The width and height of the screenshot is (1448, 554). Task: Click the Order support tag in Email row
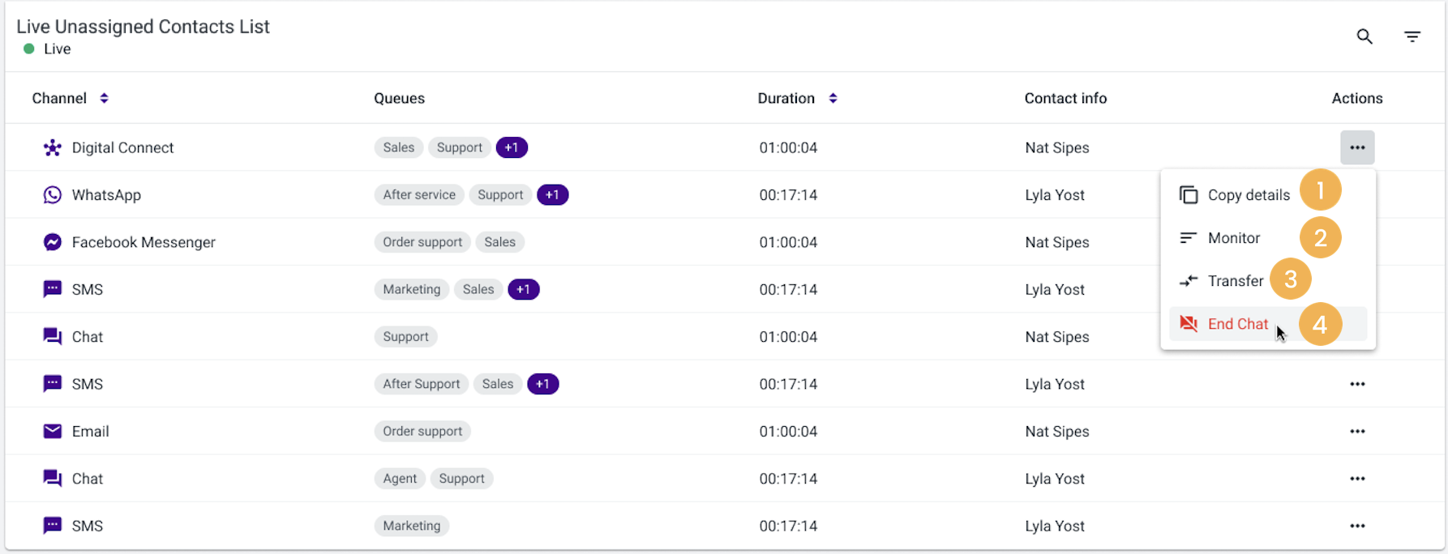pos(422,431)
